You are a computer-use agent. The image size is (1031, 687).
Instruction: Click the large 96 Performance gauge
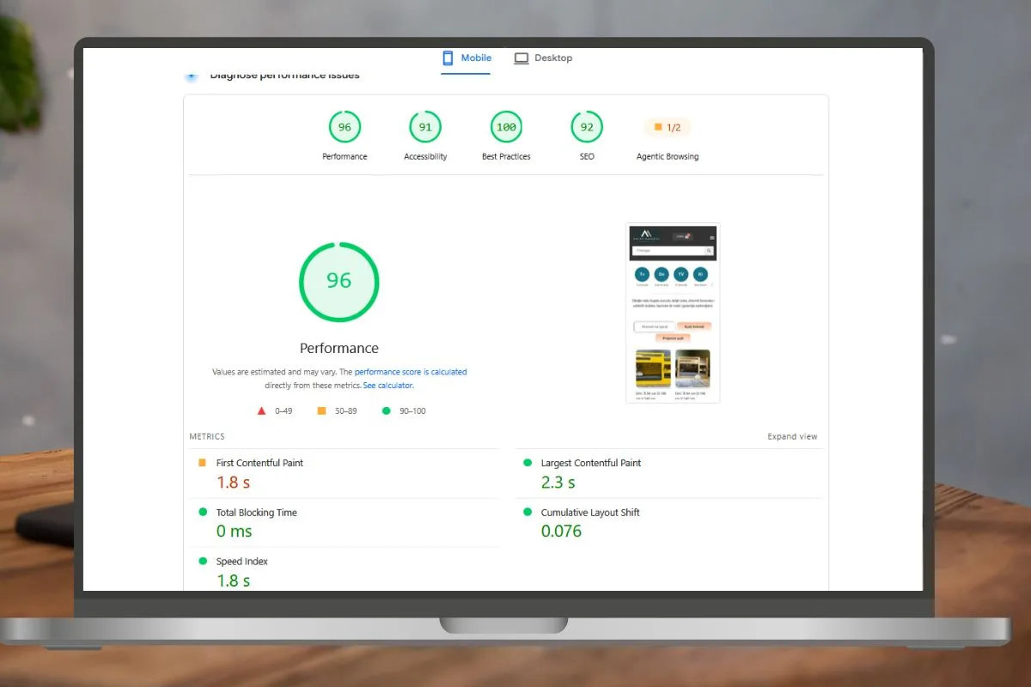click(x=339, y=282)
